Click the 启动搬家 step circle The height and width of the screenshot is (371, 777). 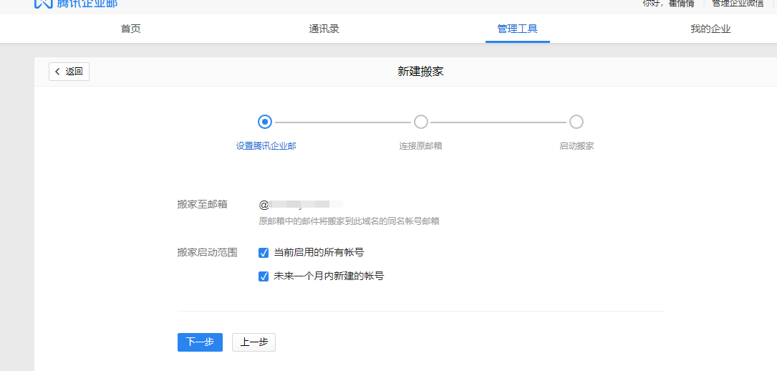point(576,122)
